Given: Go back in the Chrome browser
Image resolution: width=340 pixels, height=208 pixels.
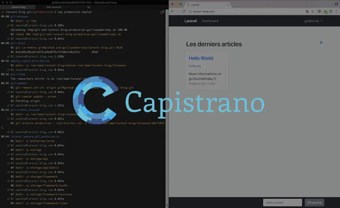Looking at the screenshot, I should [x=172, y=11].
